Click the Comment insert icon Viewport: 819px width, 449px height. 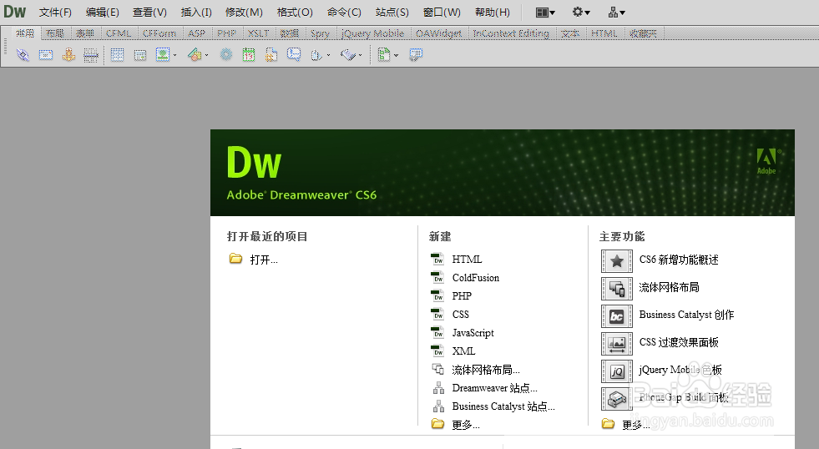point(294,54)
